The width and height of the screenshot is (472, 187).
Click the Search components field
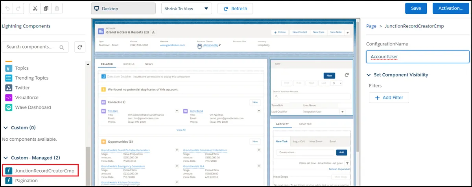click(35, 47)
